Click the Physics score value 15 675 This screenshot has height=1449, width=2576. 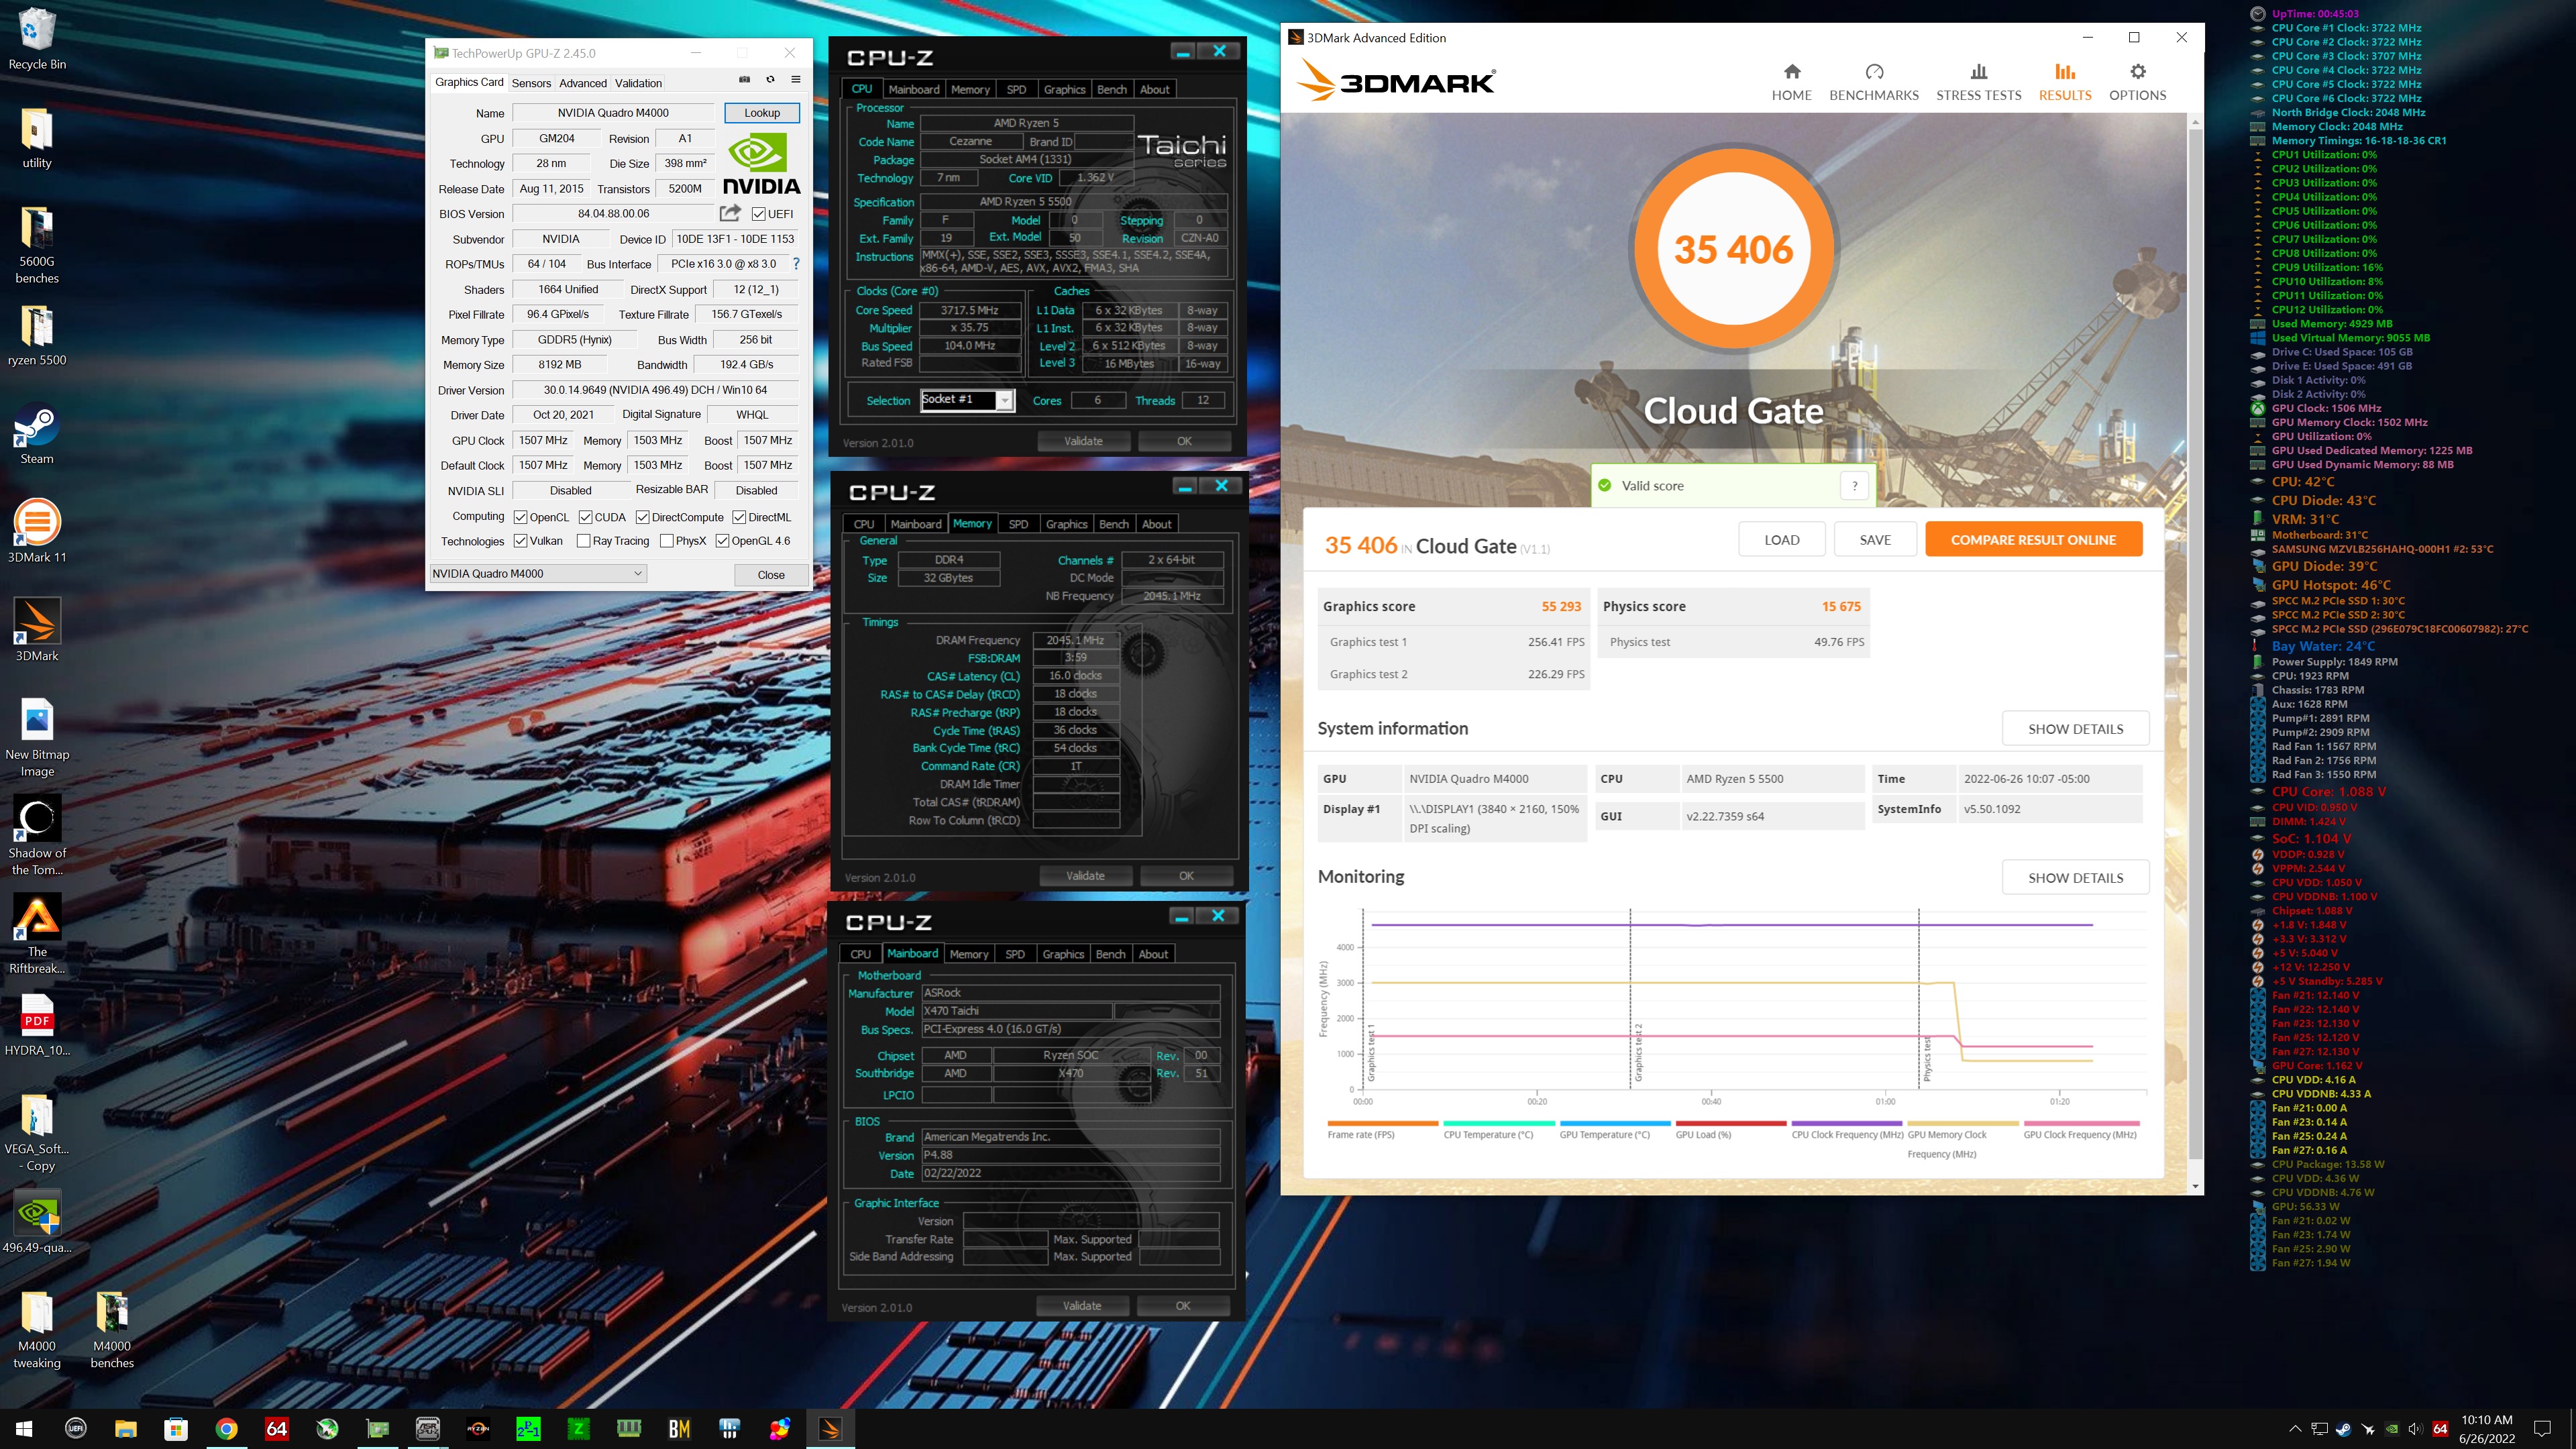coord(1840,606)
